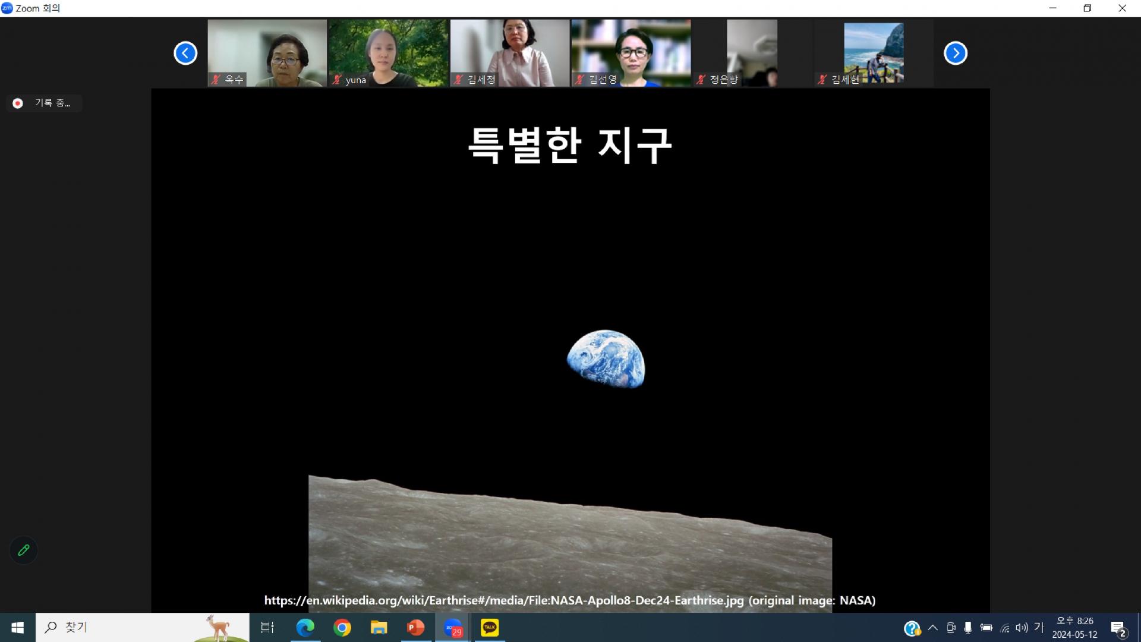Image resolution: width=1141 pixels, height=642 pixels.
Task: Click the Zoom logo in title bar
Action: (x=7, y=8)
